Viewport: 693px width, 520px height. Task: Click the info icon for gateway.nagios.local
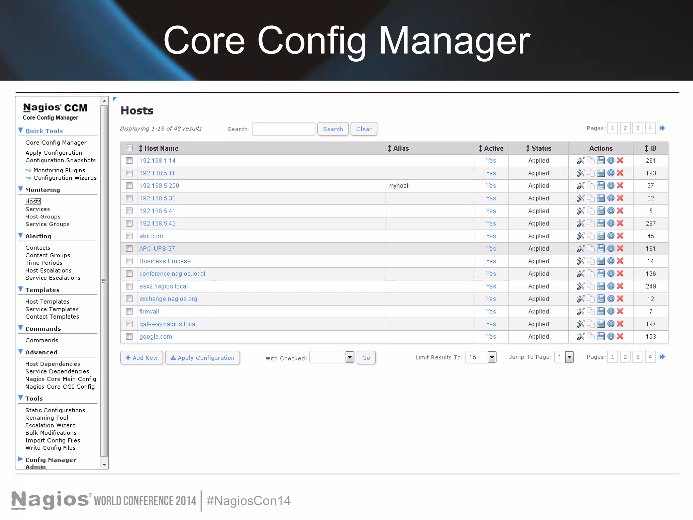[x=611, y=324]
